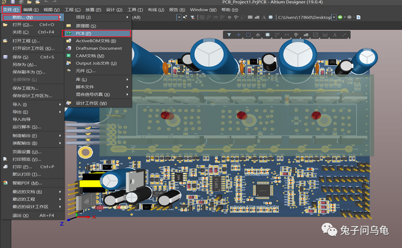Click the move object plus icon in Active Bar
This screenshot has height=248, width=402.
coord(239,35)
